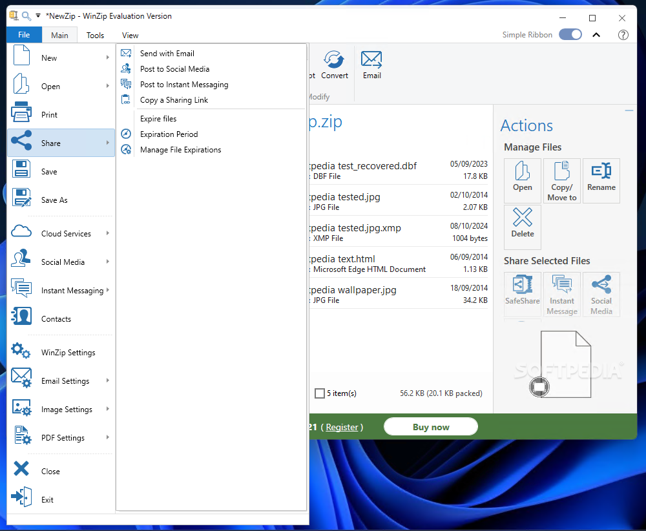Image resolution: width=646 pixels, height=531 pixels.
Task: Expand the Email Settings submenu arrow
Action: coord(107,380)
